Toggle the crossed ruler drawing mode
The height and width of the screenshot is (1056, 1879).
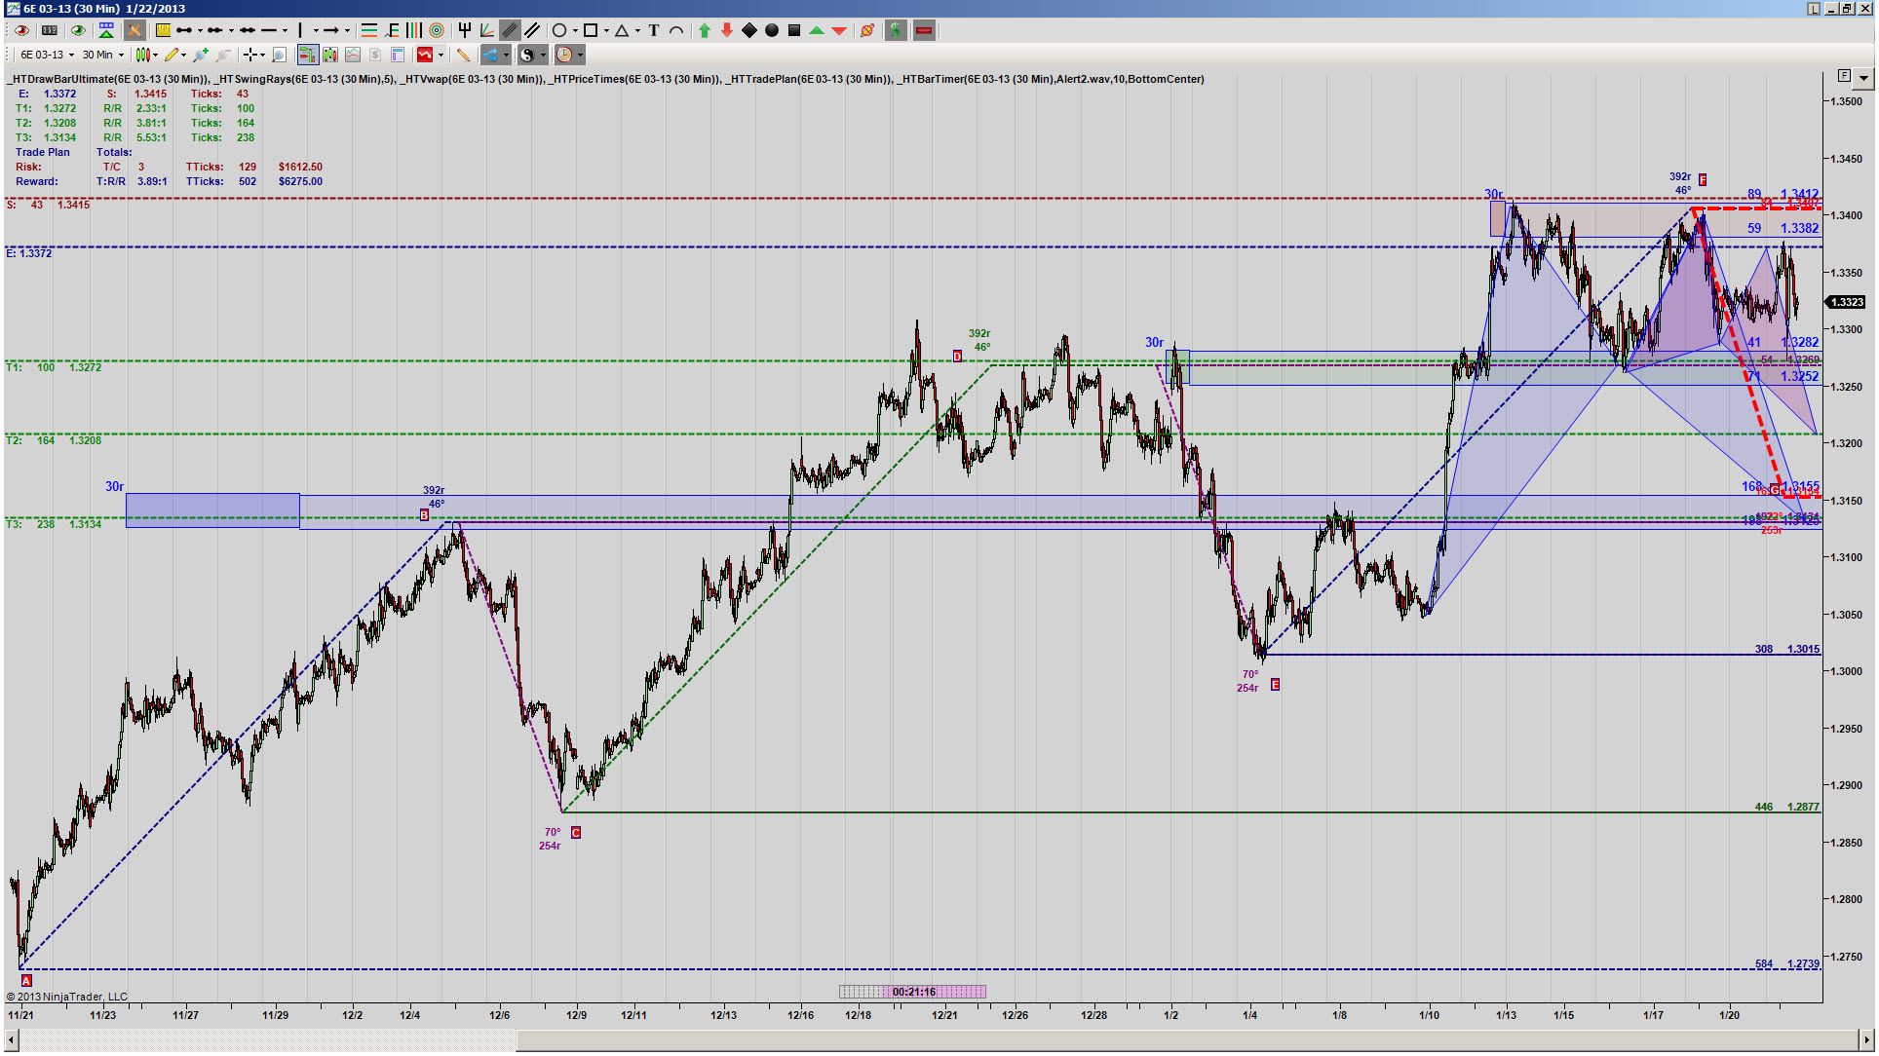point(134,30)
